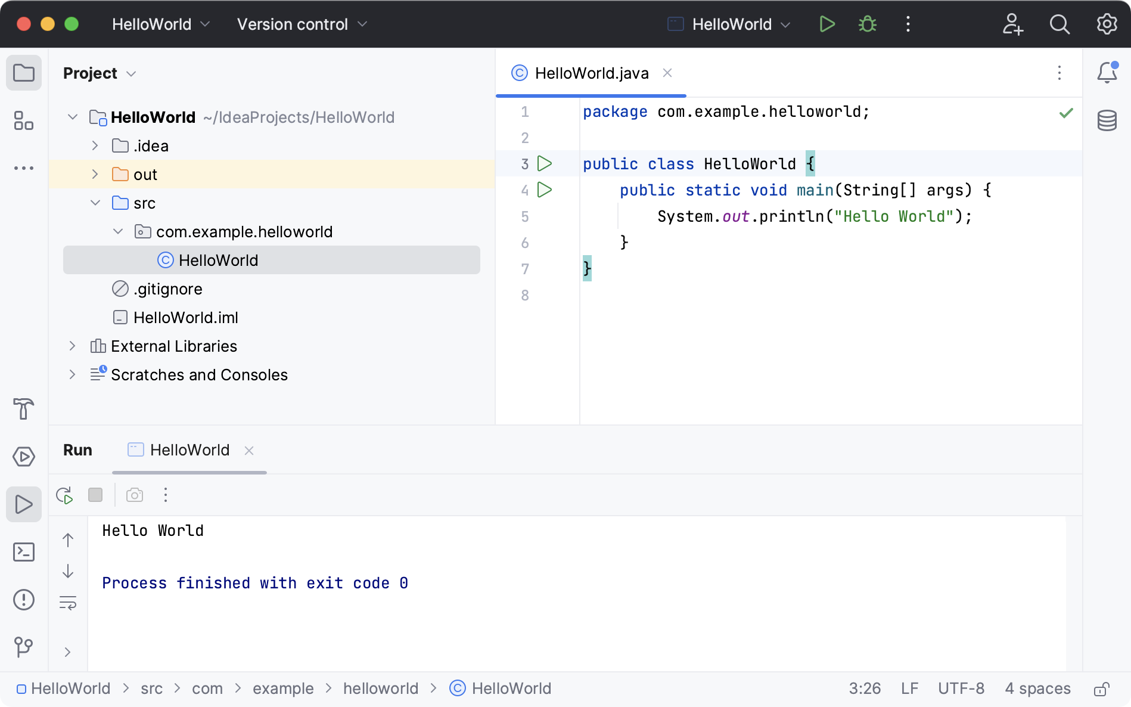Select the HelloWorld.java editor tab
This screenshot has height=707, width=1131.
[x=591, y=73]
